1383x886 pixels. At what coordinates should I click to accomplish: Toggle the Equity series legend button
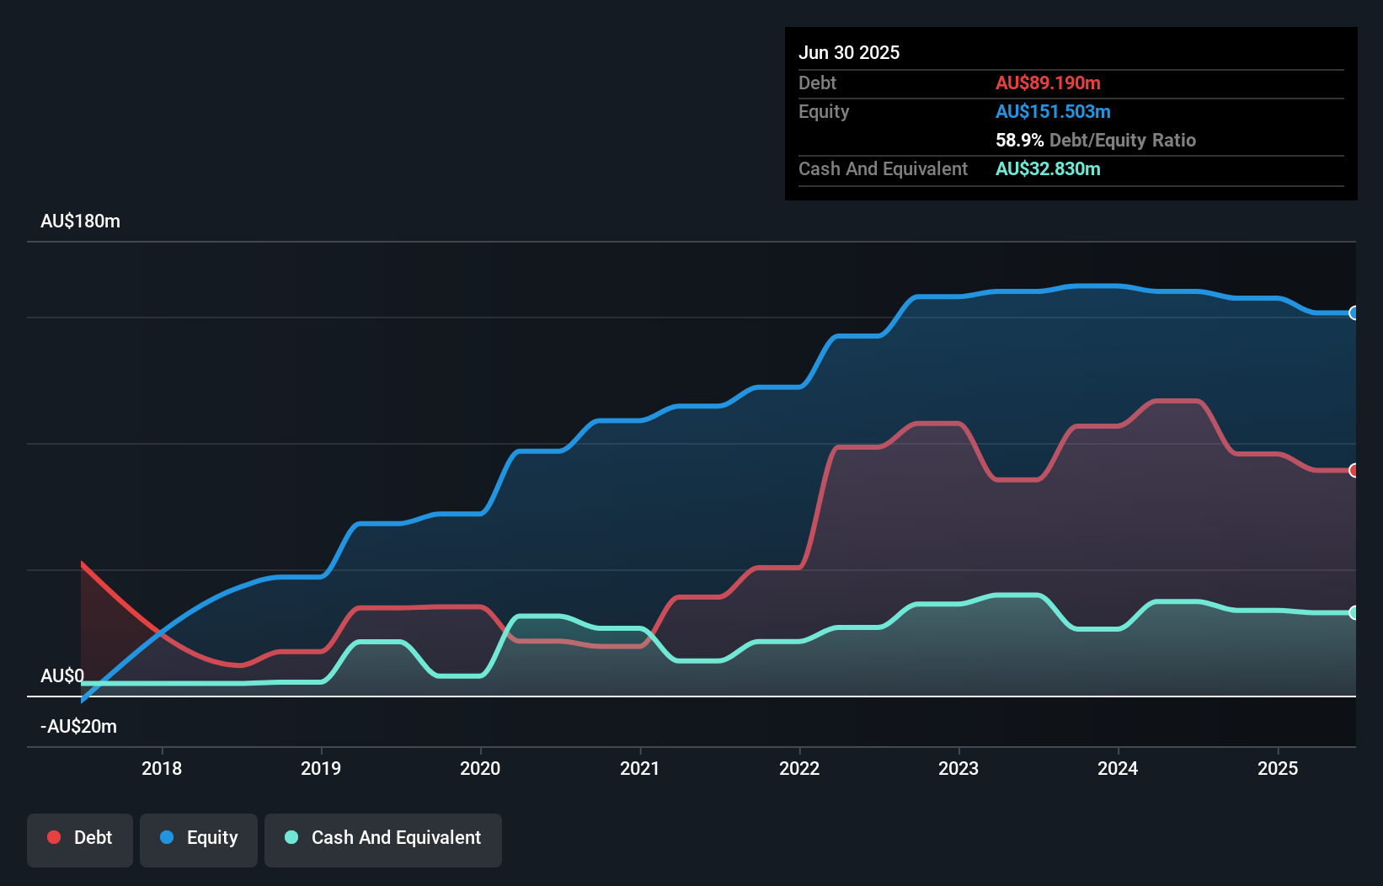199,840
